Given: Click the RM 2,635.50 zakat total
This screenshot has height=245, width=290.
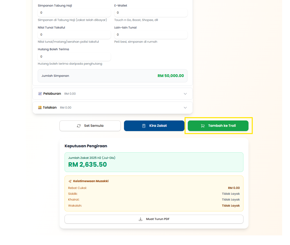Looking at the screenshot, I should [x=88, y=165].
